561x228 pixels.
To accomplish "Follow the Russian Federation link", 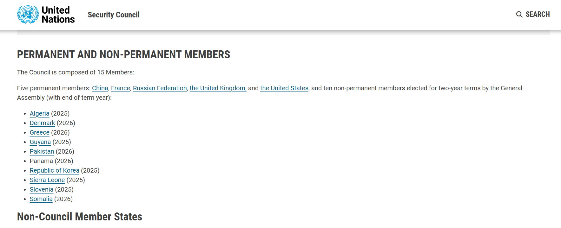I will (160, 88).
